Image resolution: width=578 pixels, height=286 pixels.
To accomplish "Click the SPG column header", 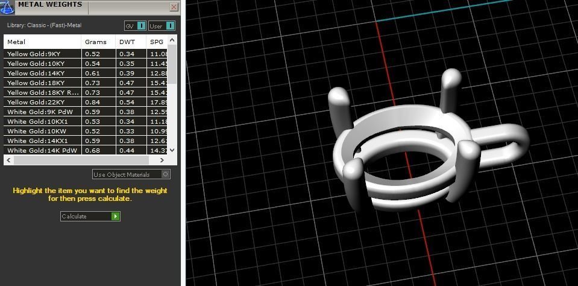I will click(157, 42).
